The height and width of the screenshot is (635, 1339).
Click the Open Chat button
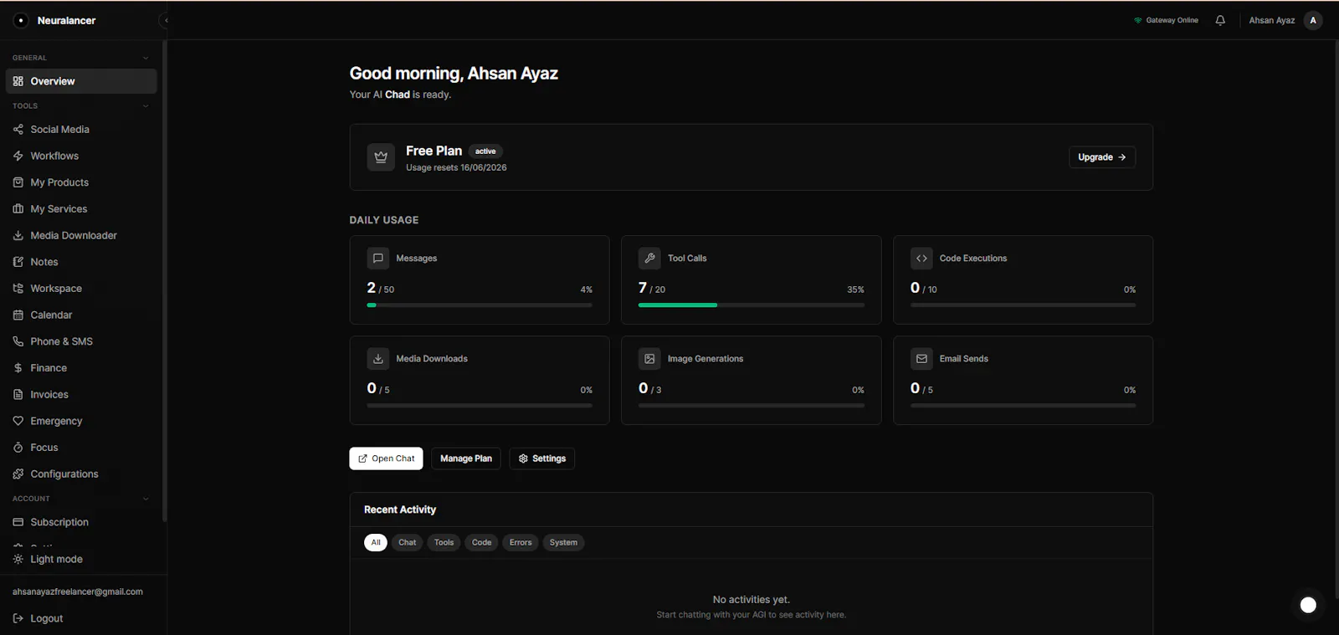click(x=386, y=458)
